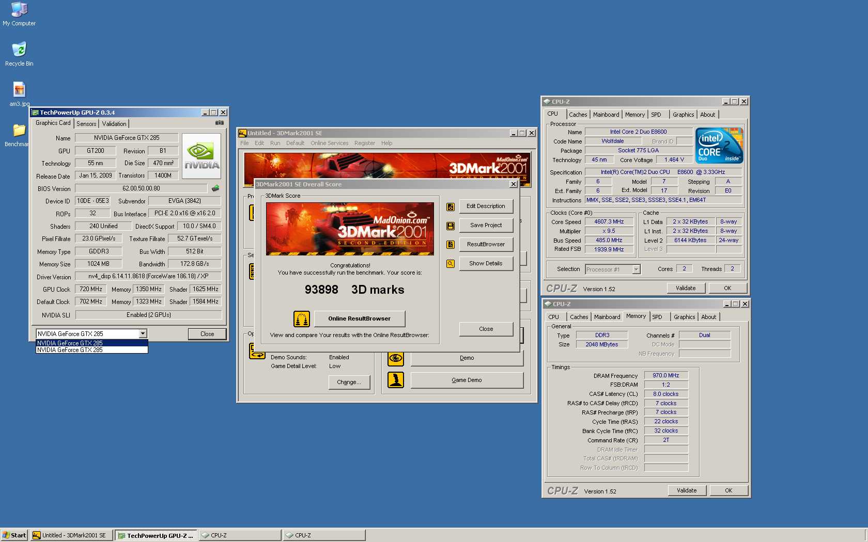Open My Computer desktop icon
Screen dimensions: 868x542
click(x=19, y=14)
